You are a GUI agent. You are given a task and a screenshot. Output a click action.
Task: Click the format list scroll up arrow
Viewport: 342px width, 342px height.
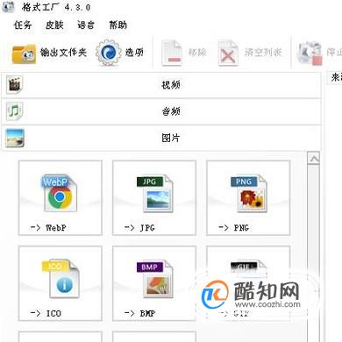(314, 159)
